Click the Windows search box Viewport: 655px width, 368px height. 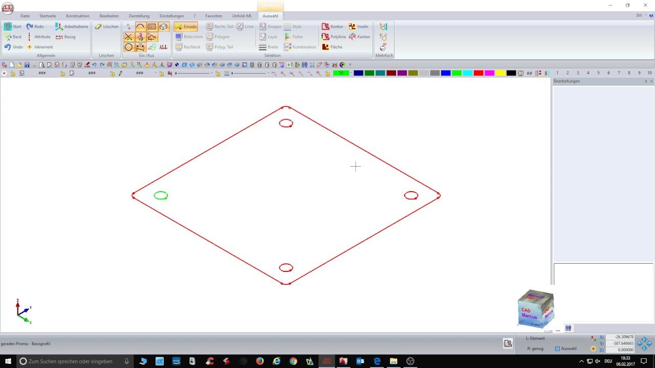click(x=75, y=361)
